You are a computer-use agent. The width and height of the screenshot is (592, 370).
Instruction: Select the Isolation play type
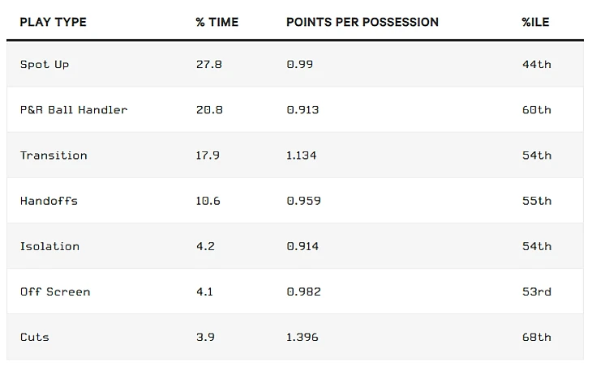click(49, 245)
